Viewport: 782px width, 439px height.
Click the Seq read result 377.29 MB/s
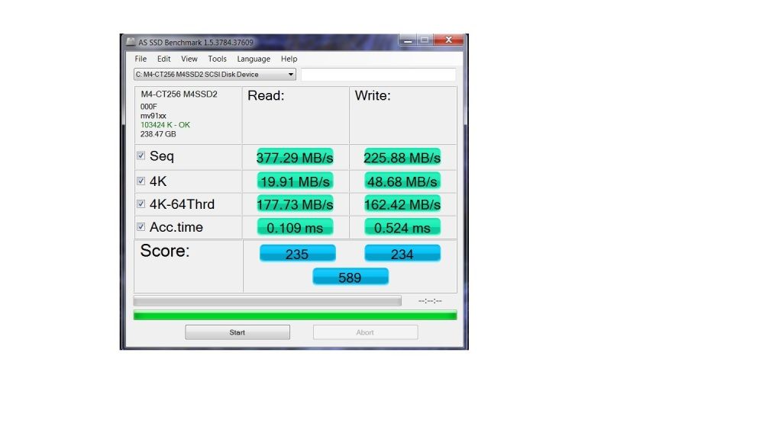(x=295, y=157)
